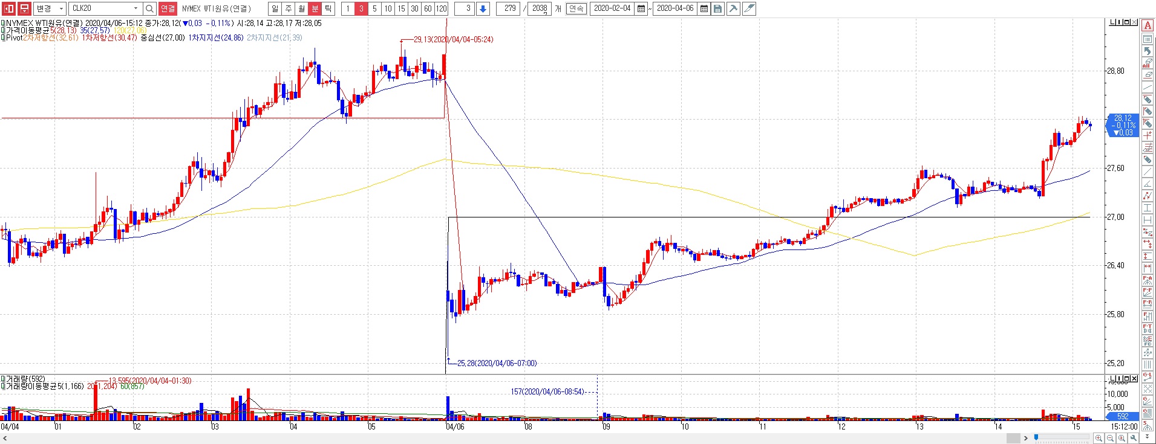
Task: Click the blue down-arrow icon in toolbar
Action: [483, 8]
